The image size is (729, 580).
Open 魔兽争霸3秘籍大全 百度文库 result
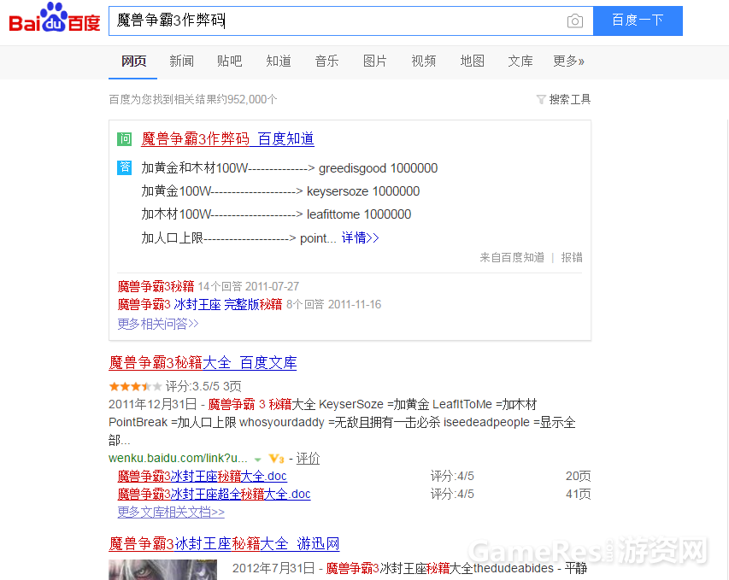(x=203, y=362)
